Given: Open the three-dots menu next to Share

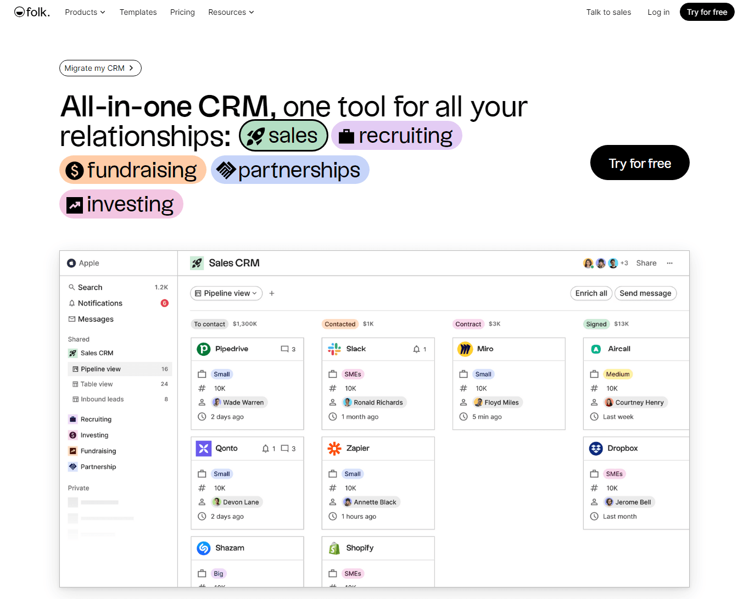Looking at the screenshot, I should [x=669, y=263].
